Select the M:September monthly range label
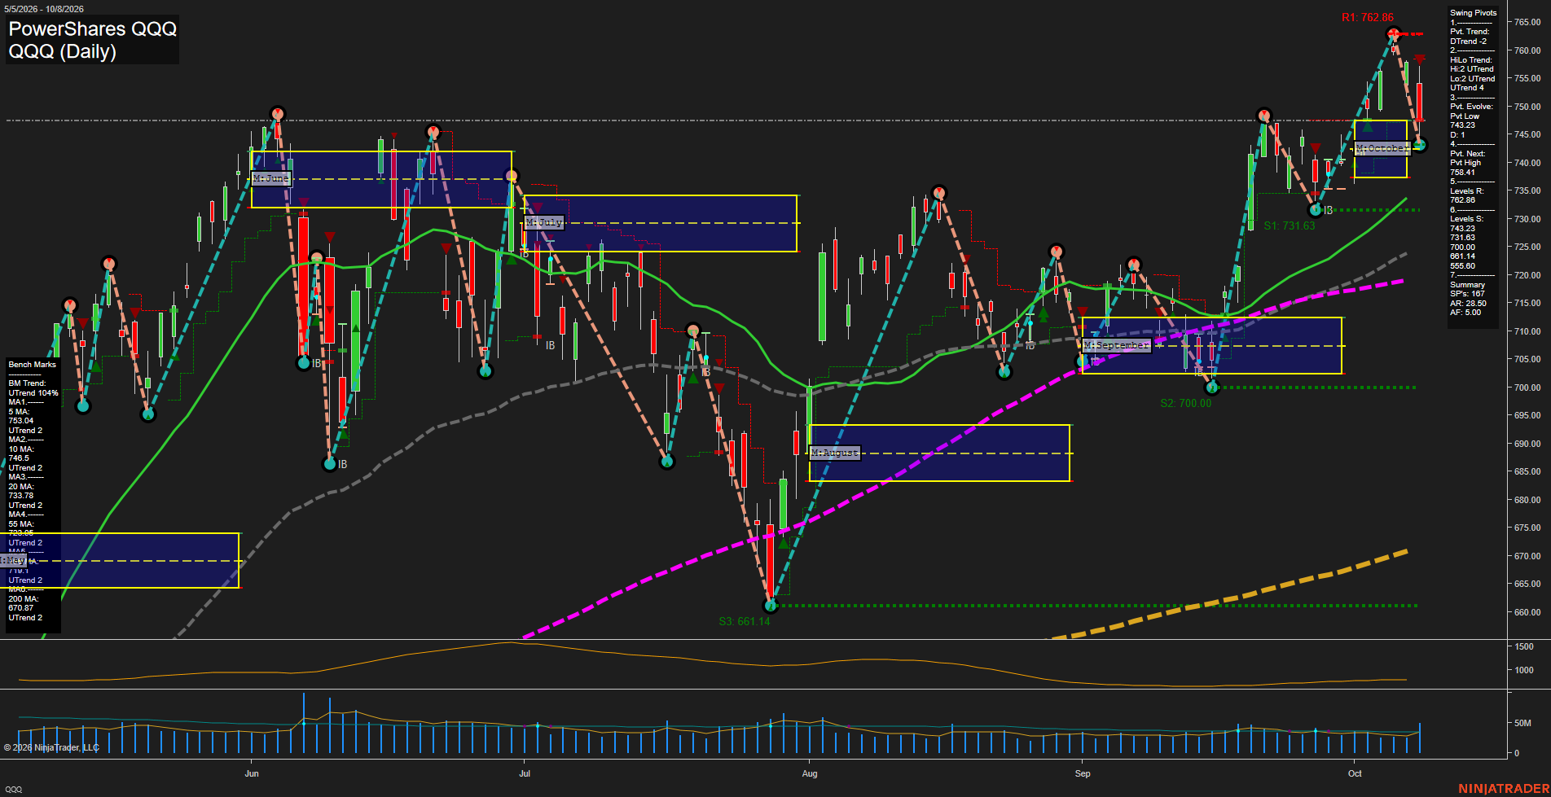 click(x=1117, y=345)
